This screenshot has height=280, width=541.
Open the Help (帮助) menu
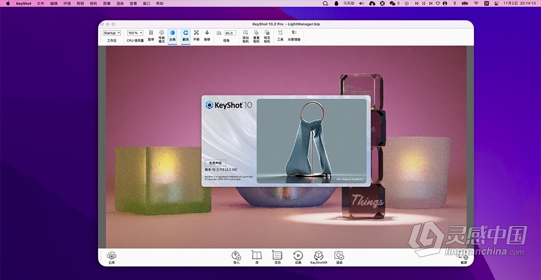[x=159, y=3]
